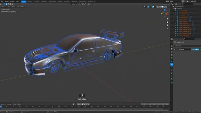Viewport: 201px width, 113px height.
Task: Open the Object Mode dropdown
Action: click(3, 7)
